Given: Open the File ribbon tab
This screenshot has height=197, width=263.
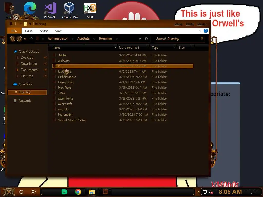Looking at the screenshot, I should coord(14,31).
